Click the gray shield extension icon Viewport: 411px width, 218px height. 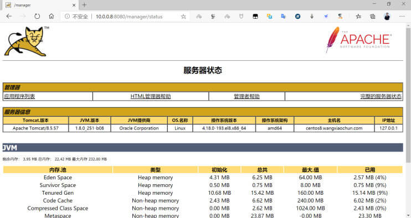241,17
